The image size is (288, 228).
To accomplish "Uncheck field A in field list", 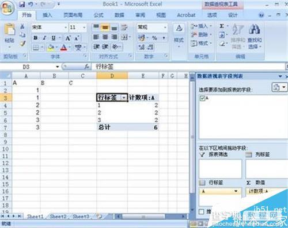I will [x=202, y=98].
